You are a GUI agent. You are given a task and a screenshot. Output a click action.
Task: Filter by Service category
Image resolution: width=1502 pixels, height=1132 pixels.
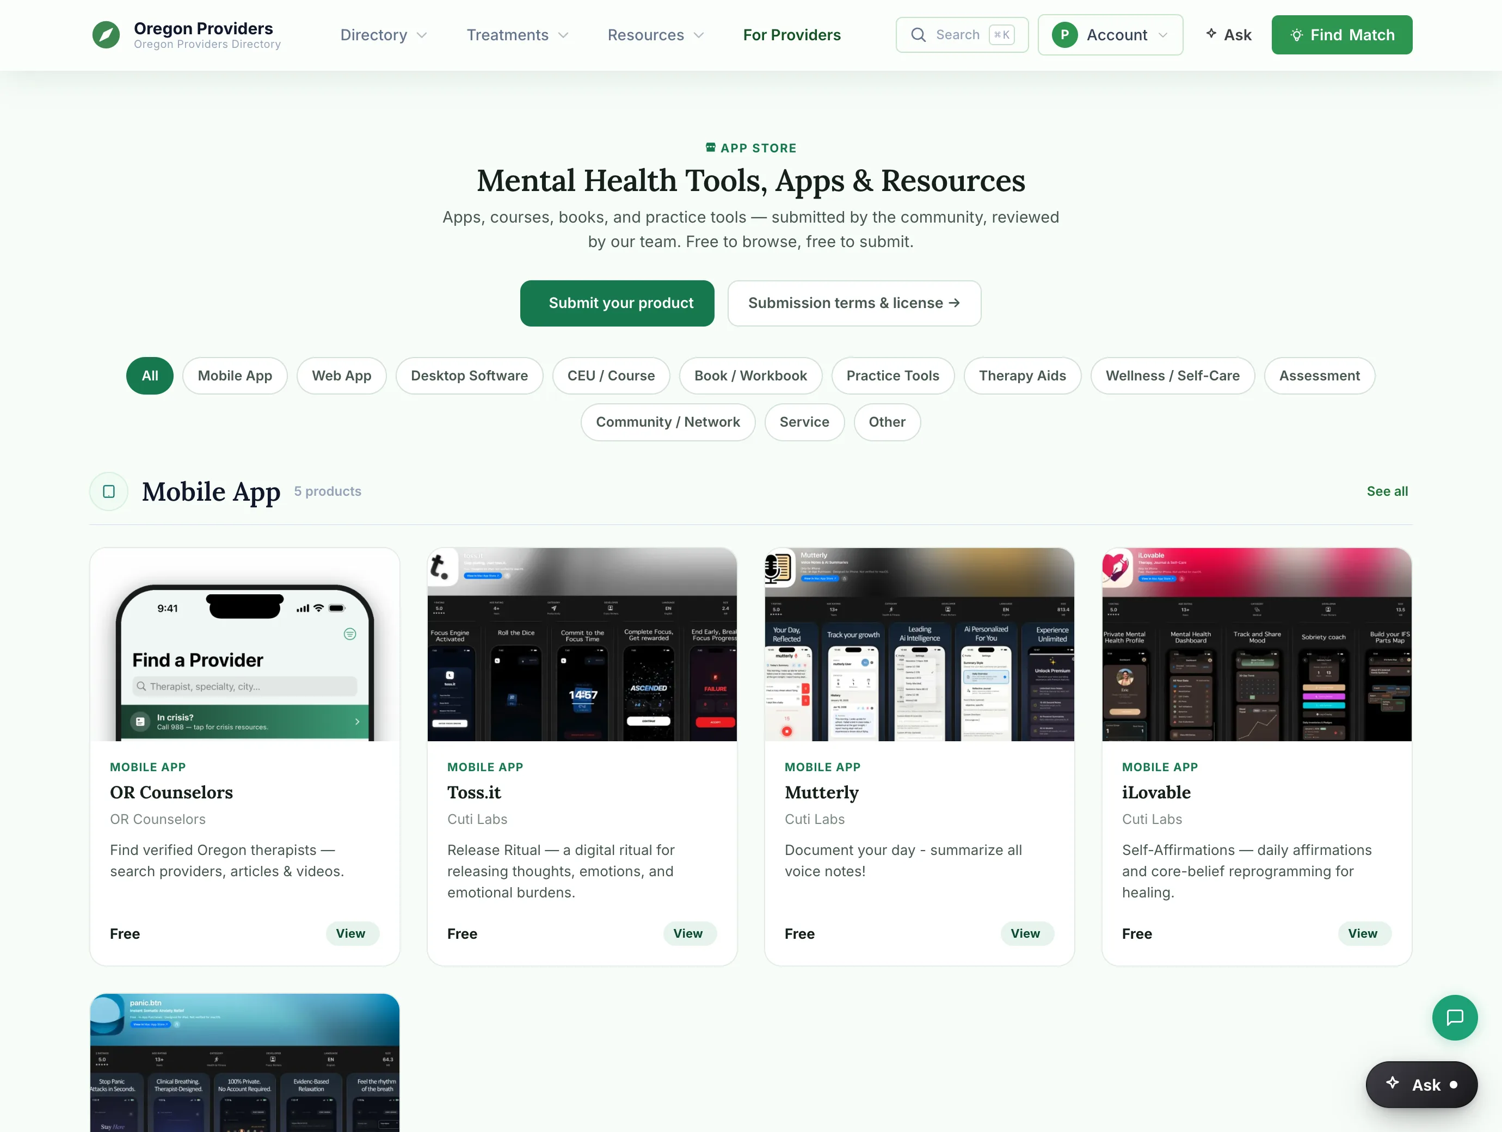(x=805, y=422)
